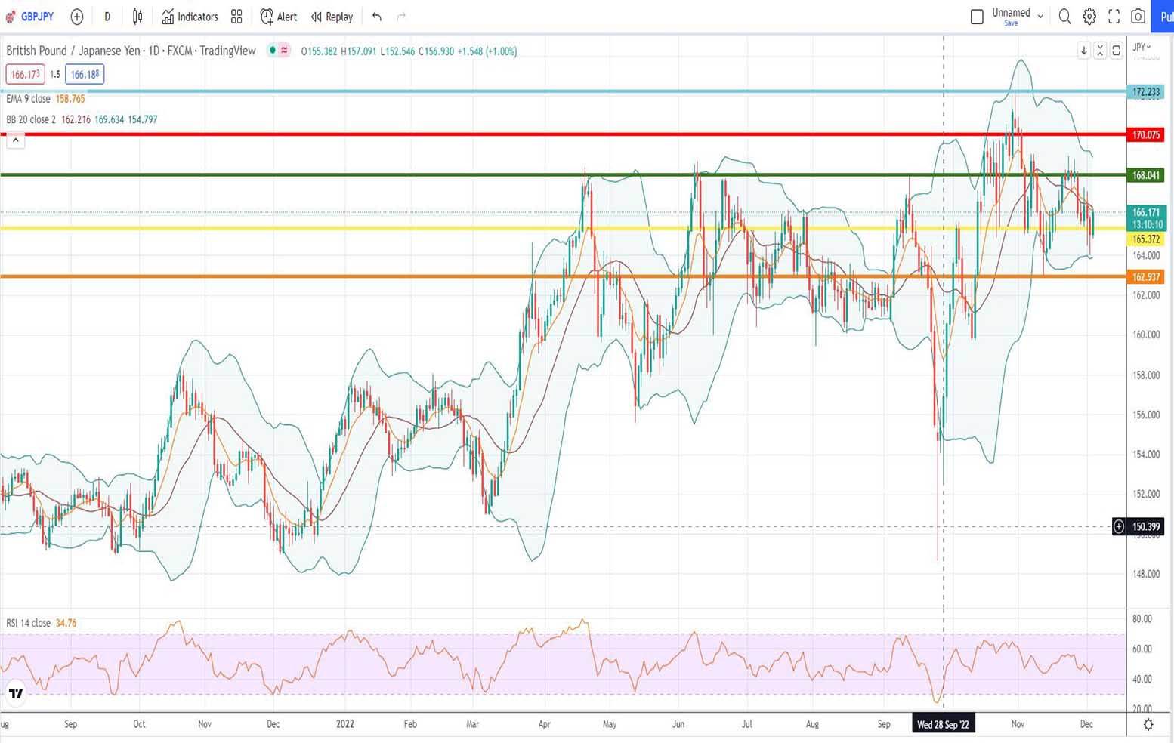1174x743 pixels.
Task: Expand the Unnamed layout dropdown
Action: (x=1041, y=15)
